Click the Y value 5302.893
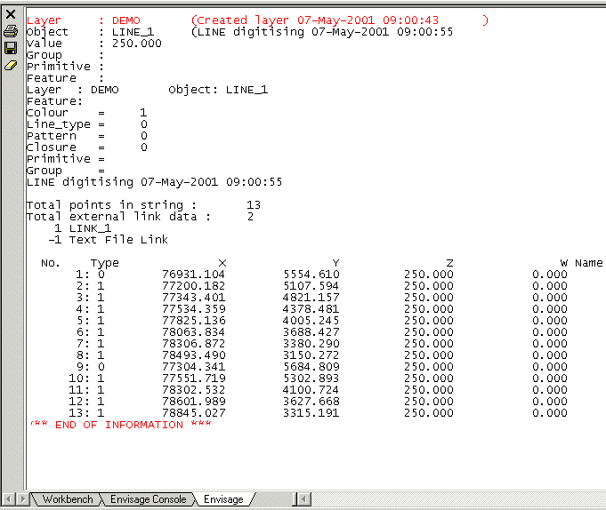Viewport: 606px width, 510px height. click(311, 379)
